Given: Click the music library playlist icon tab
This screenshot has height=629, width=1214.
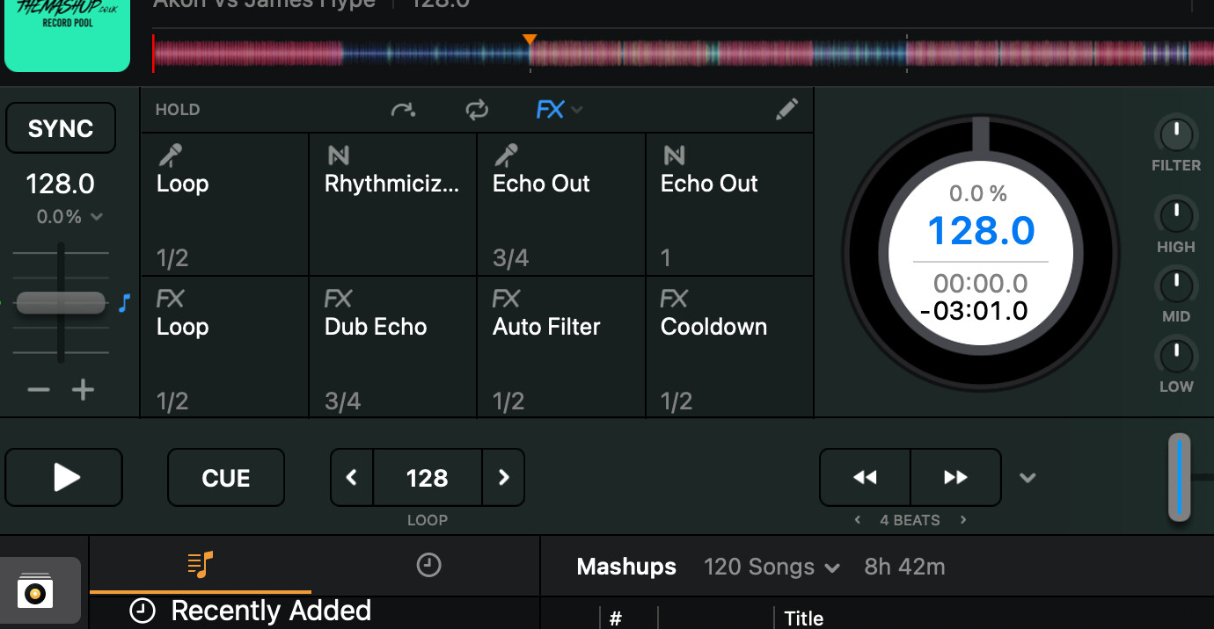Looking at the screenshot, I should coord(201,565).
